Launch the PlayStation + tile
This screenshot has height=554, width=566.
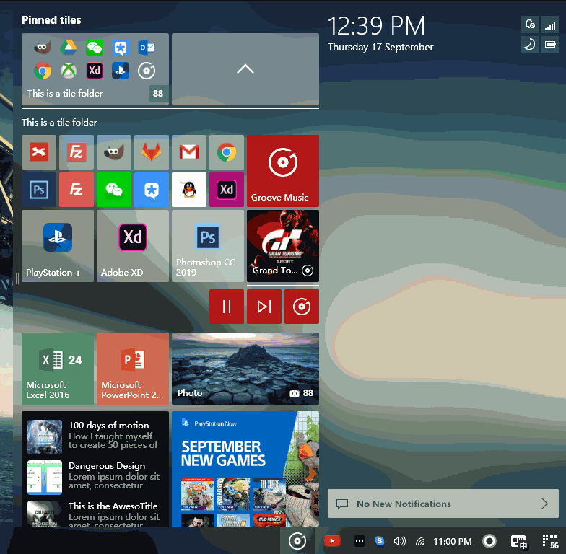[58, 246]
